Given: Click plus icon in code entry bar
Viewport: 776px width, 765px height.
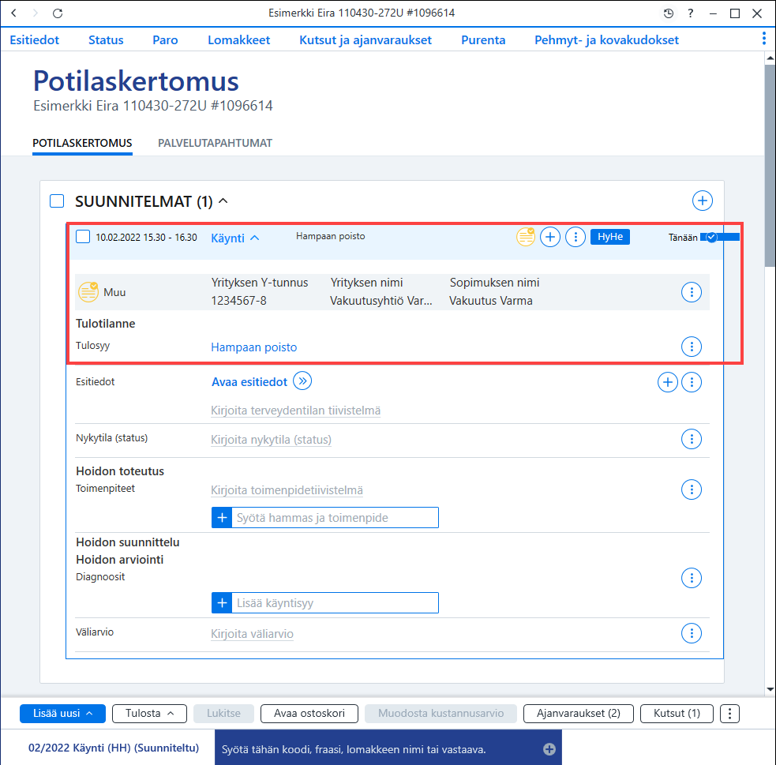Looking at the screenshot, I should pos(549,749).
